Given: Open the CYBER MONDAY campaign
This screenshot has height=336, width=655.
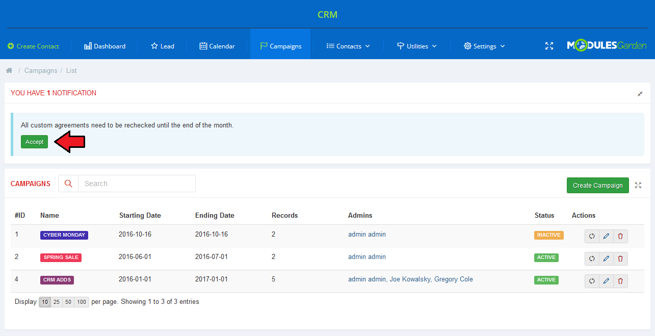Looking at the screenshot, I should [64, 235].
